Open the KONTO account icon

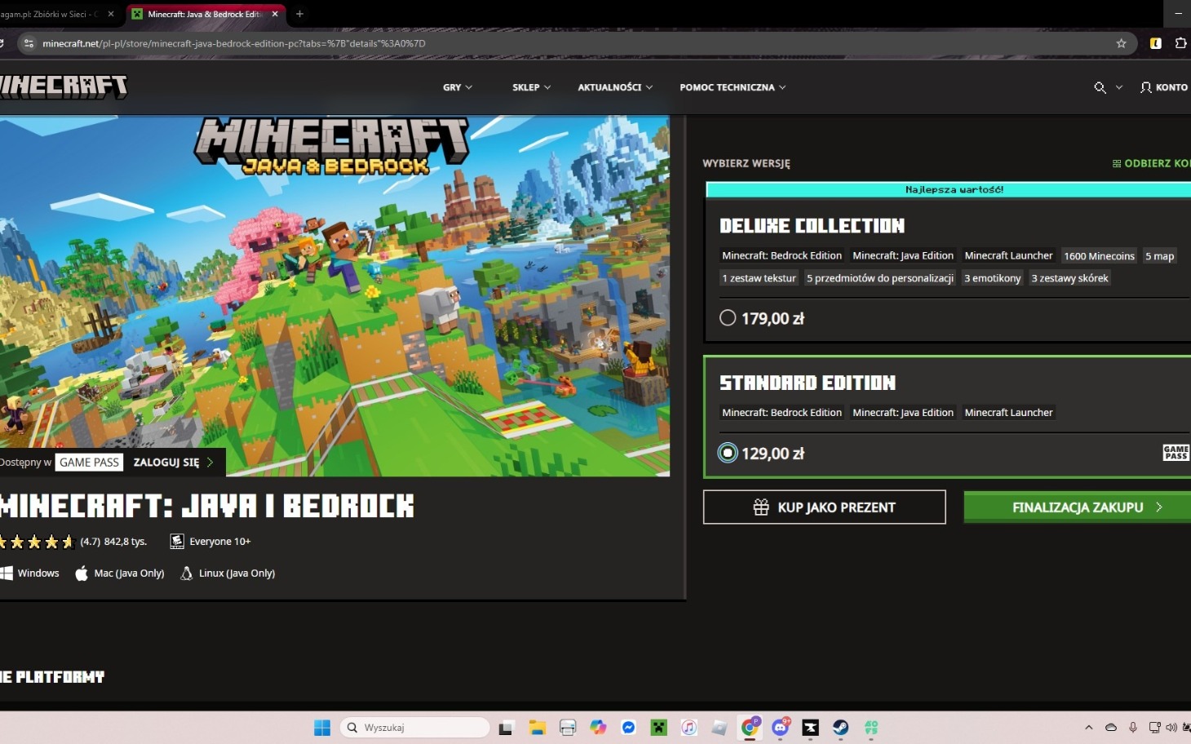[x=1146, y=87]
